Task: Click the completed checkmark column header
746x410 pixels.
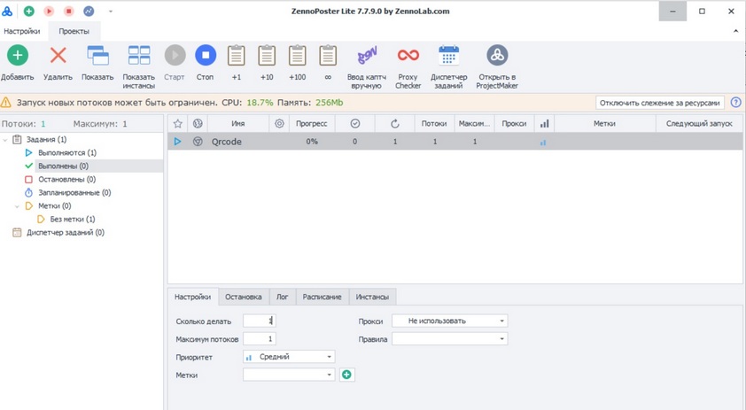Action: tap(355, 123)
